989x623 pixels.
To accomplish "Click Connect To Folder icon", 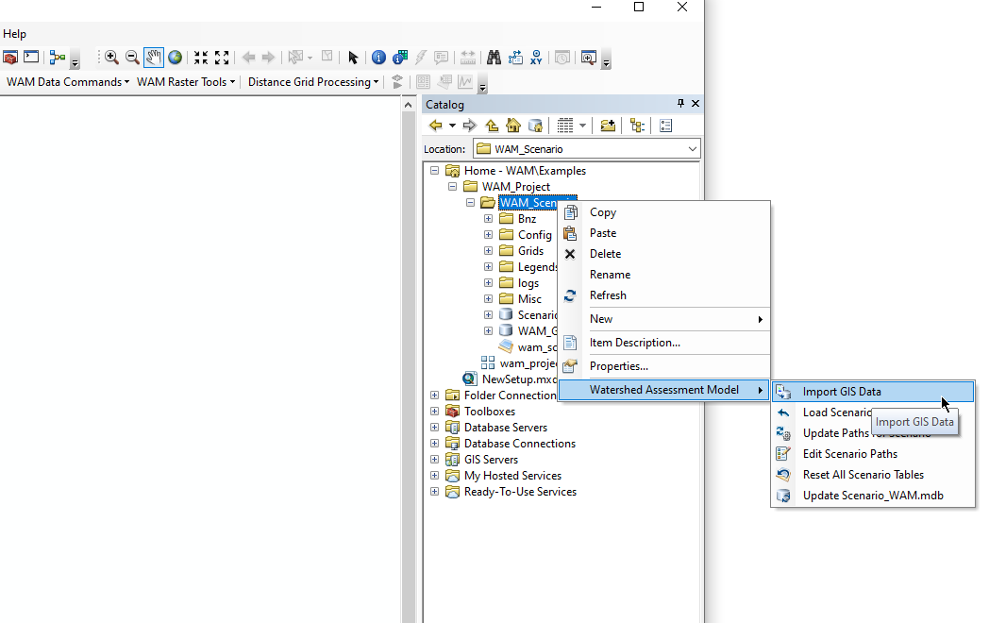I will 608,126.
